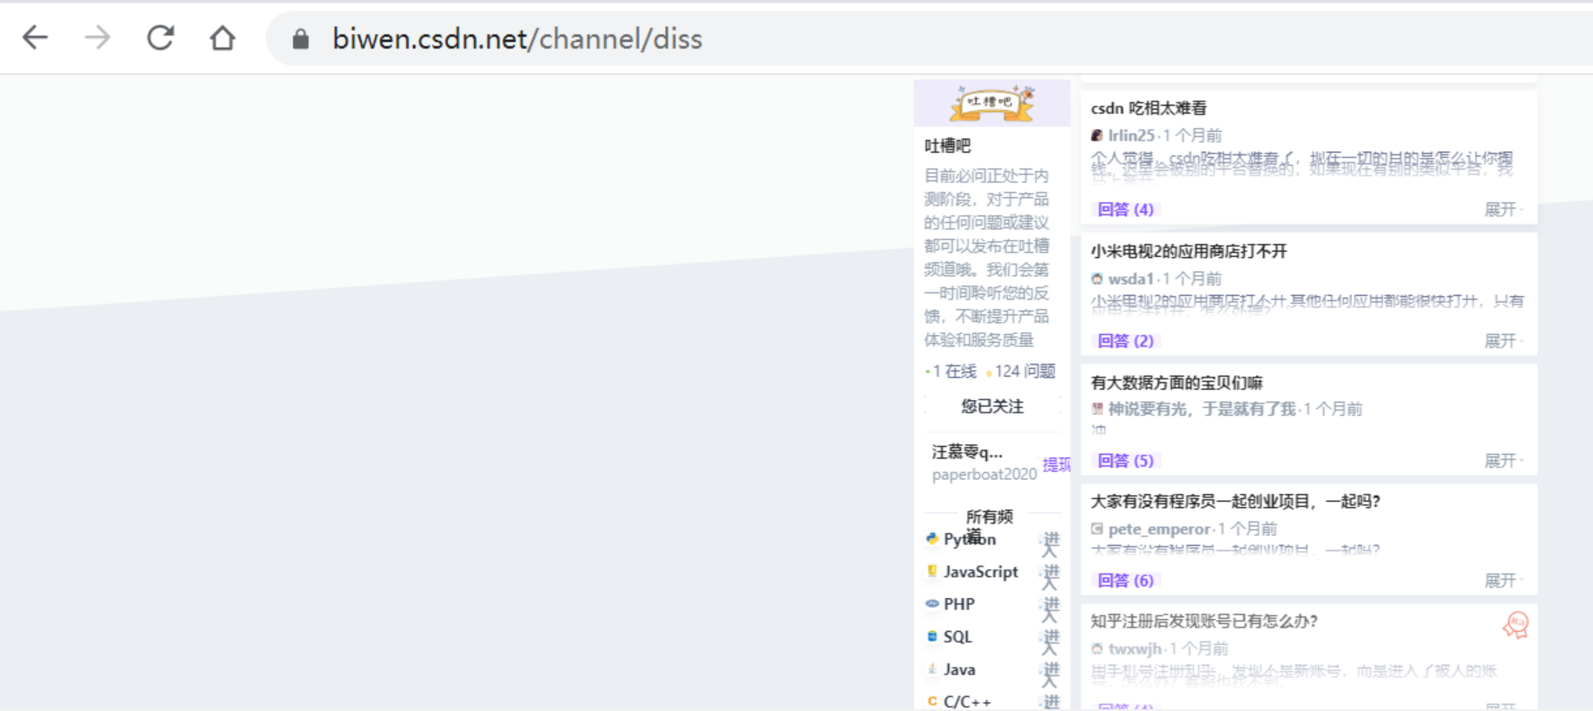The width and height of the screenshot is (1593, 711).
Task: Click 进入 button for Java channel
Action: click(x=1050, y=675)
